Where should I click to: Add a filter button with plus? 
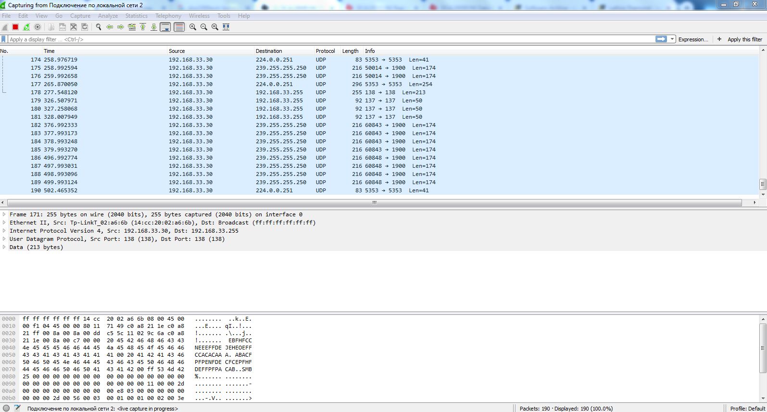719,39
